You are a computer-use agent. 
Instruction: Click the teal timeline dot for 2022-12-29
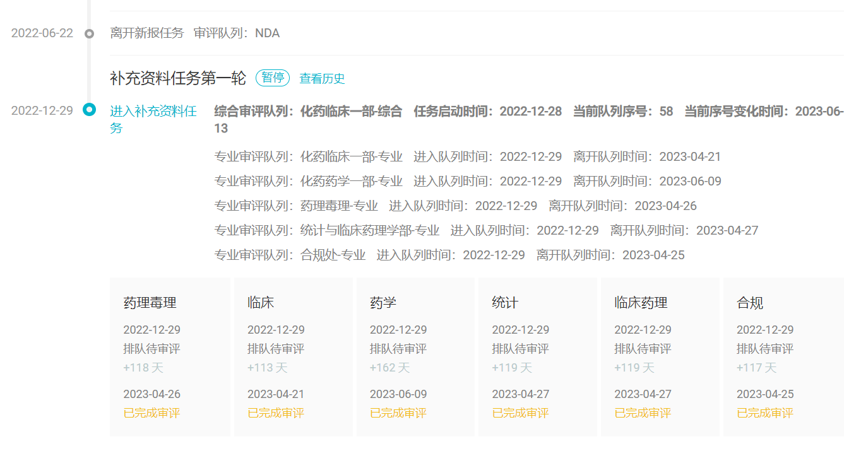click(x=90, y=110)
